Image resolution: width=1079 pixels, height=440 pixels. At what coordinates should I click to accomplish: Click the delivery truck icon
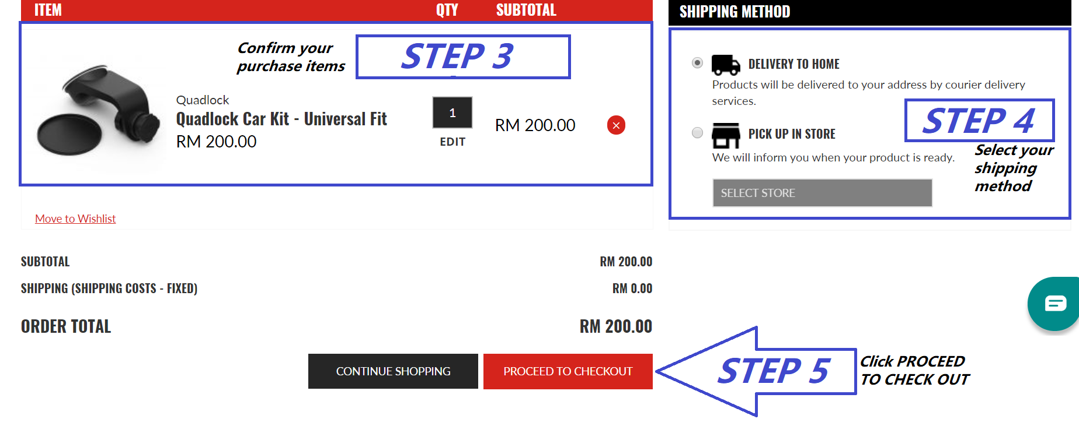(x=726, y=65)
